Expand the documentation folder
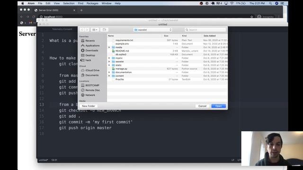Image resolution: width=303 pixels, height=170 pixels. pyautogui.click(x=109, y=72)
